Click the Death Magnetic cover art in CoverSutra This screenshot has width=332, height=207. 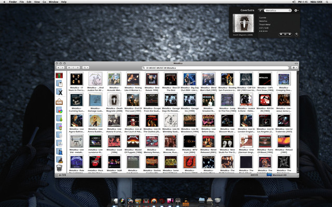pyautogui.click(x=243, y=23)
